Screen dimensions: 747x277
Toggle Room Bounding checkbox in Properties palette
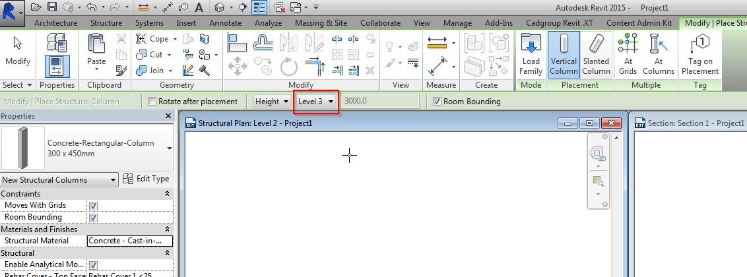click(x=94, y=218)
